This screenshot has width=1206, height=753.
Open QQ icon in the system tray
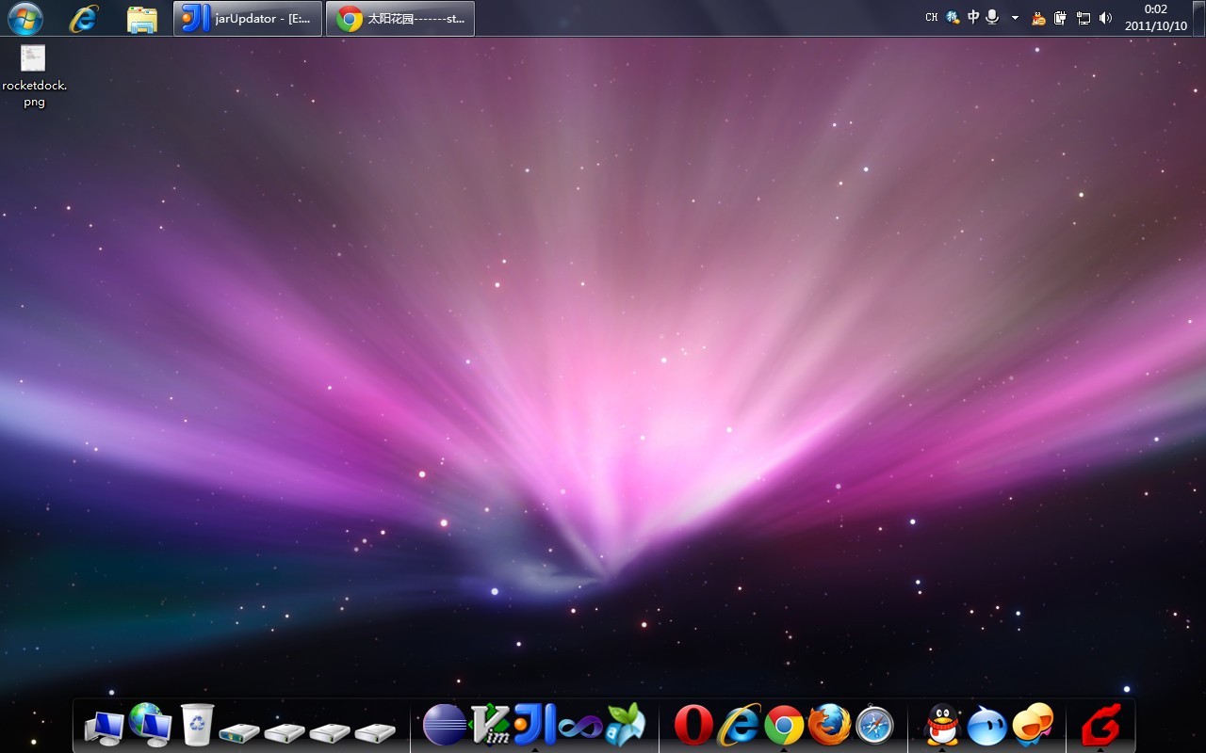[x=1039, y=18]
